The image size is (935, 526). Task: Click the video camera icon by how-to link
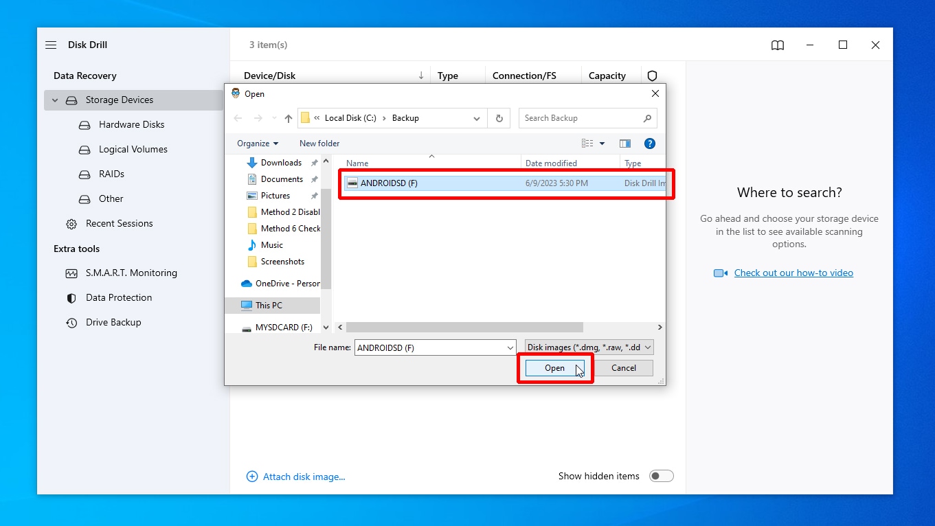pos(721,273)
